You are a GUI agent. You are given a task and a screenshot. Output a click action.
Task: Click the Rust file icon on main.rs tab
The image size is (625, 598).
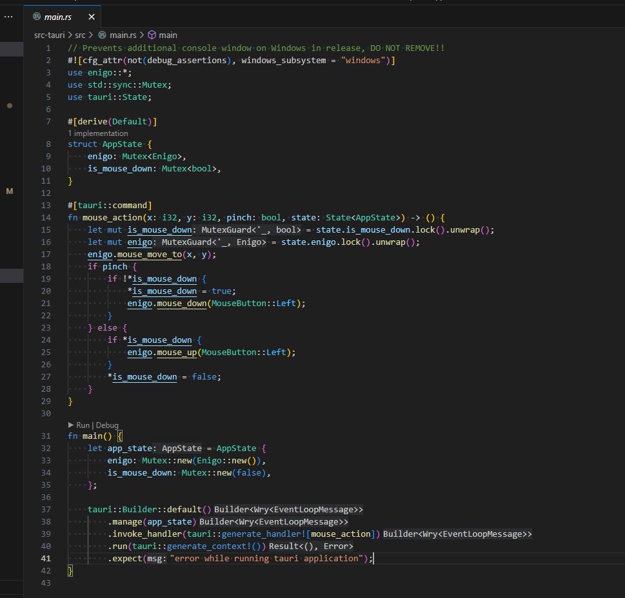coord(36,17)
